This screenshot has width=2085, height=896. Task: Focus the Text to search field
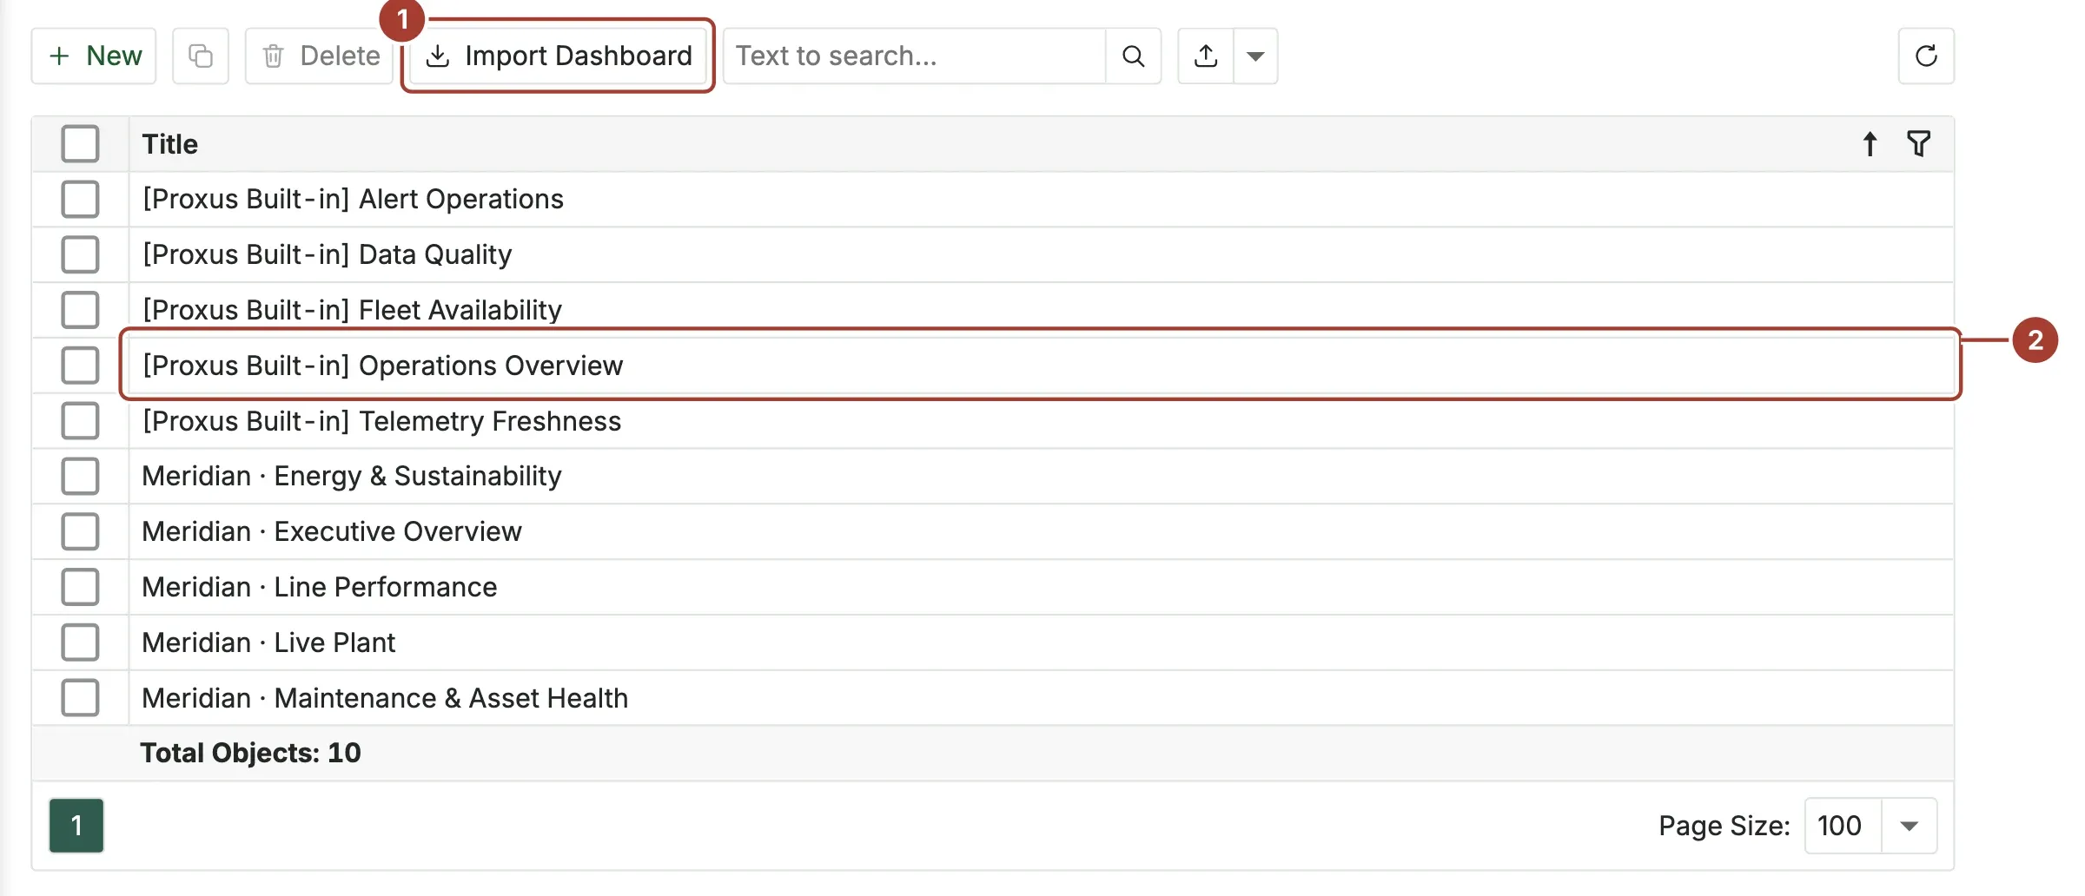(x=915, y=56)
